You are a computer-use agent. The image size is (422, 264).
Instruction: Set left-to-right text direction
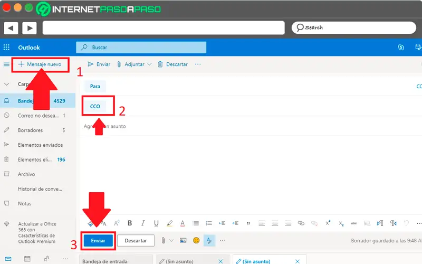coord(380,223)
